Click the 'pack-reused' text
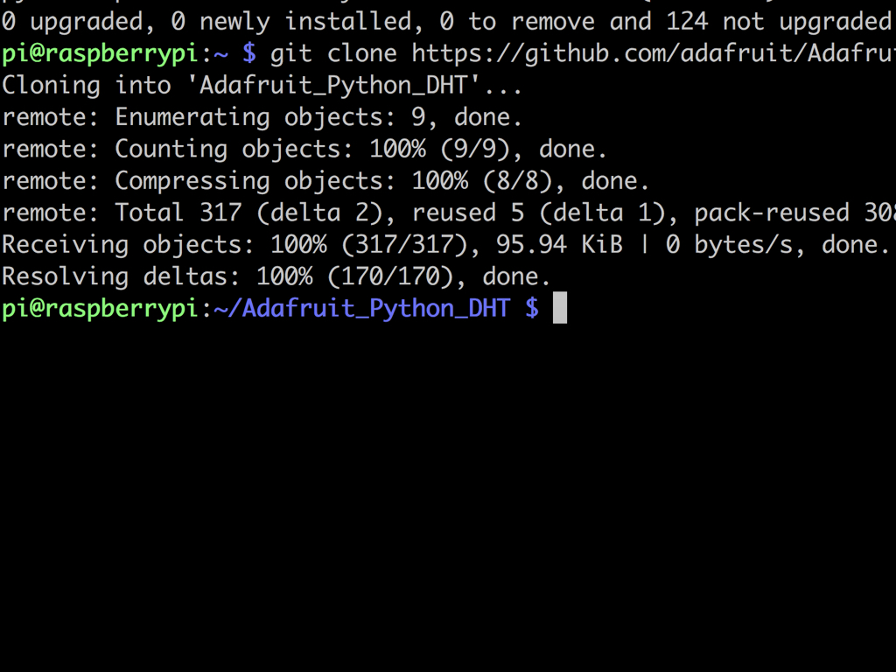 (x=772, y=213)
